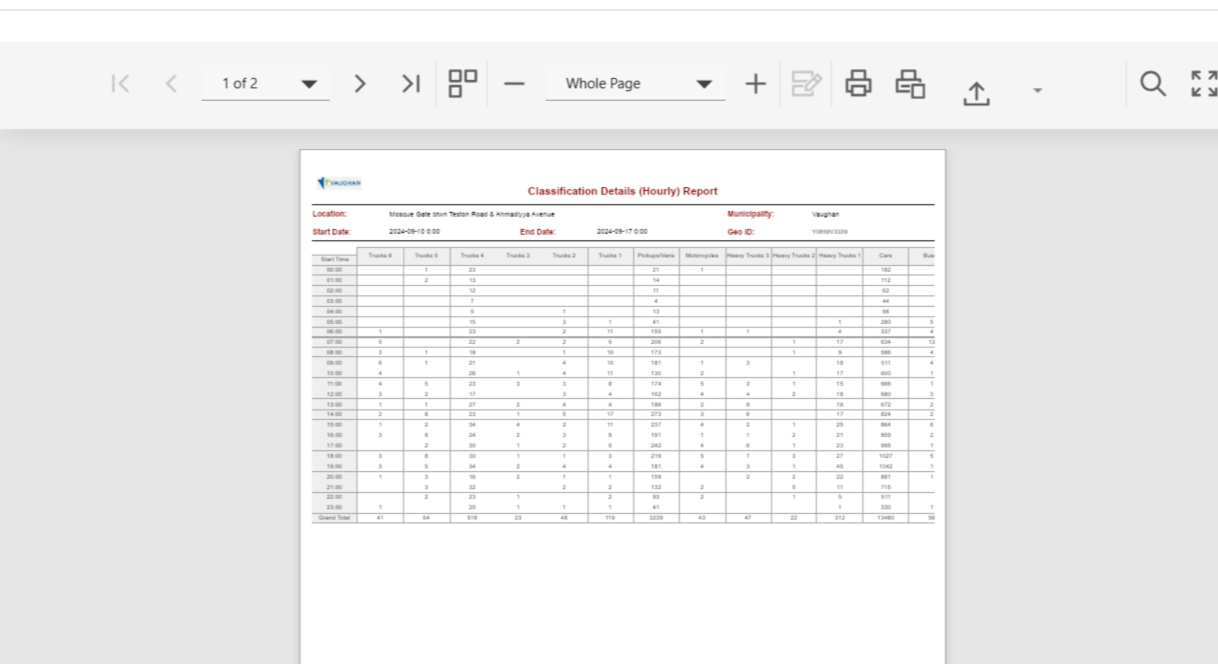Toggle full screen mode
The image size is (1218, 664).
[x=1204, y=84]
